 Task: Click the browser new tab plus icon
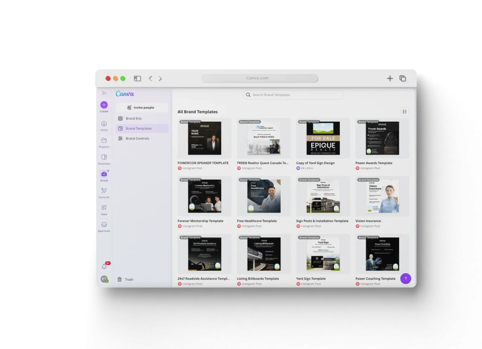390,78
